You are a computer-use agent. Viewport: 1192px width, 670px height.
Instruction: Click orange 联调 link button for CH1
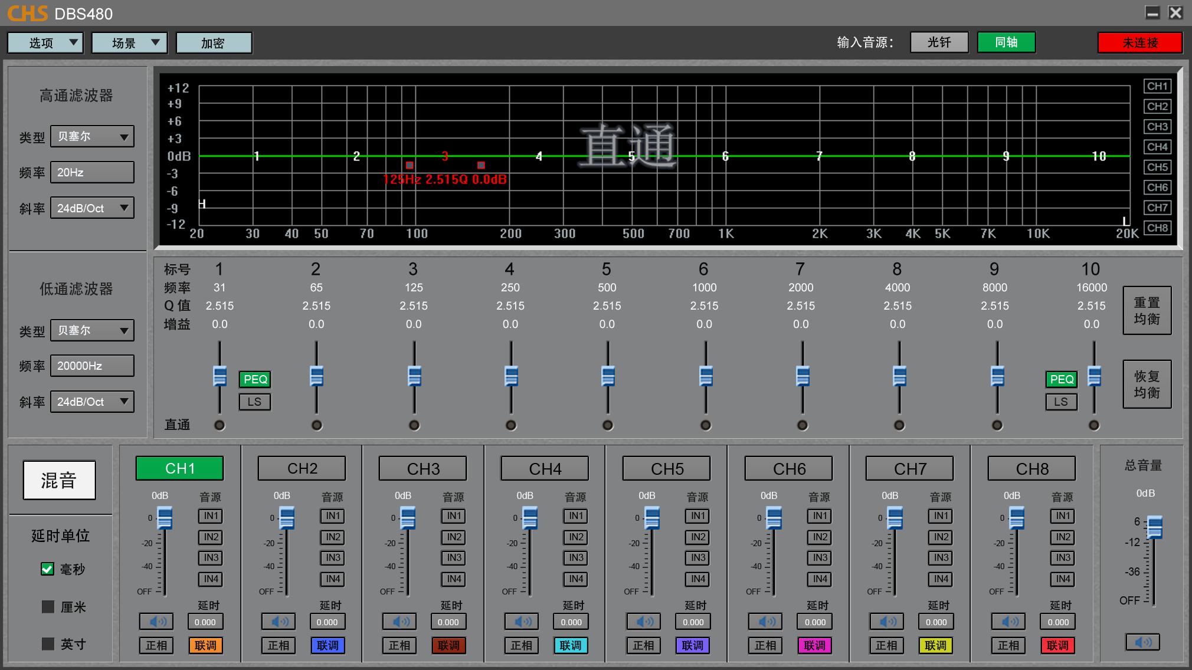coord(205,645)
